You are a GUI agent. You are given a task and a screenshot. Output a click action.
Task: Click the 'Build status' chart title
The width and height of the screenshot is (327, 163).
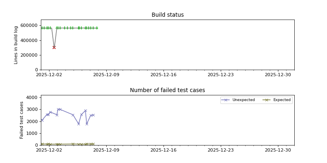click(168, 15)
